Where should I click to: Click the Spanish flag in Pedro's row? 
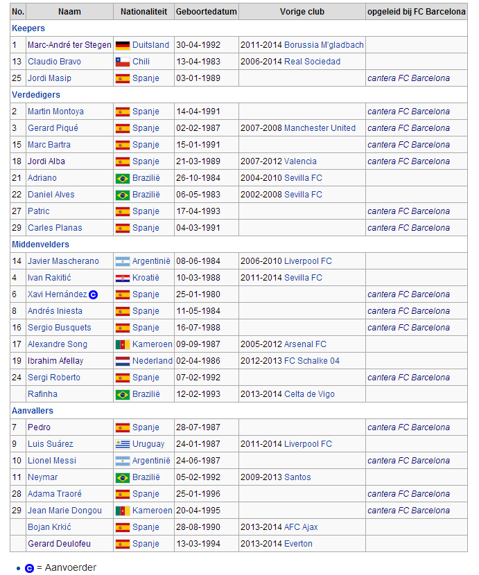pyautogui.click(x=123, y=427)
